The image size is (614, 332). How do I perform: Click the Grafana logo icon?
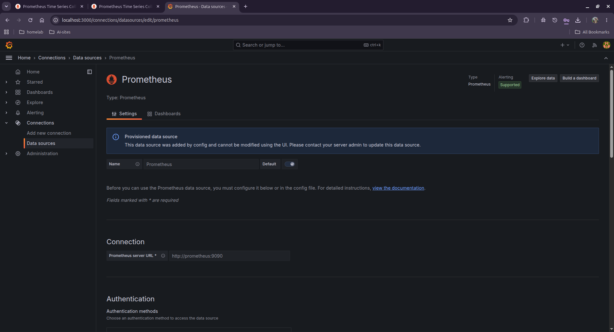click(9, 45)
